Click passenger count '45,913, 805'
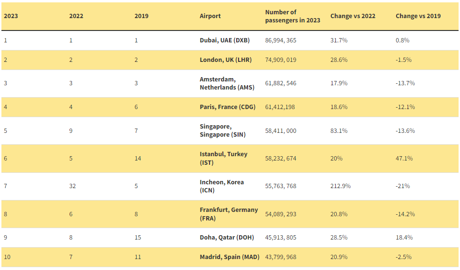460x270 pixels. pyautogui.click(x=281, y=238)
